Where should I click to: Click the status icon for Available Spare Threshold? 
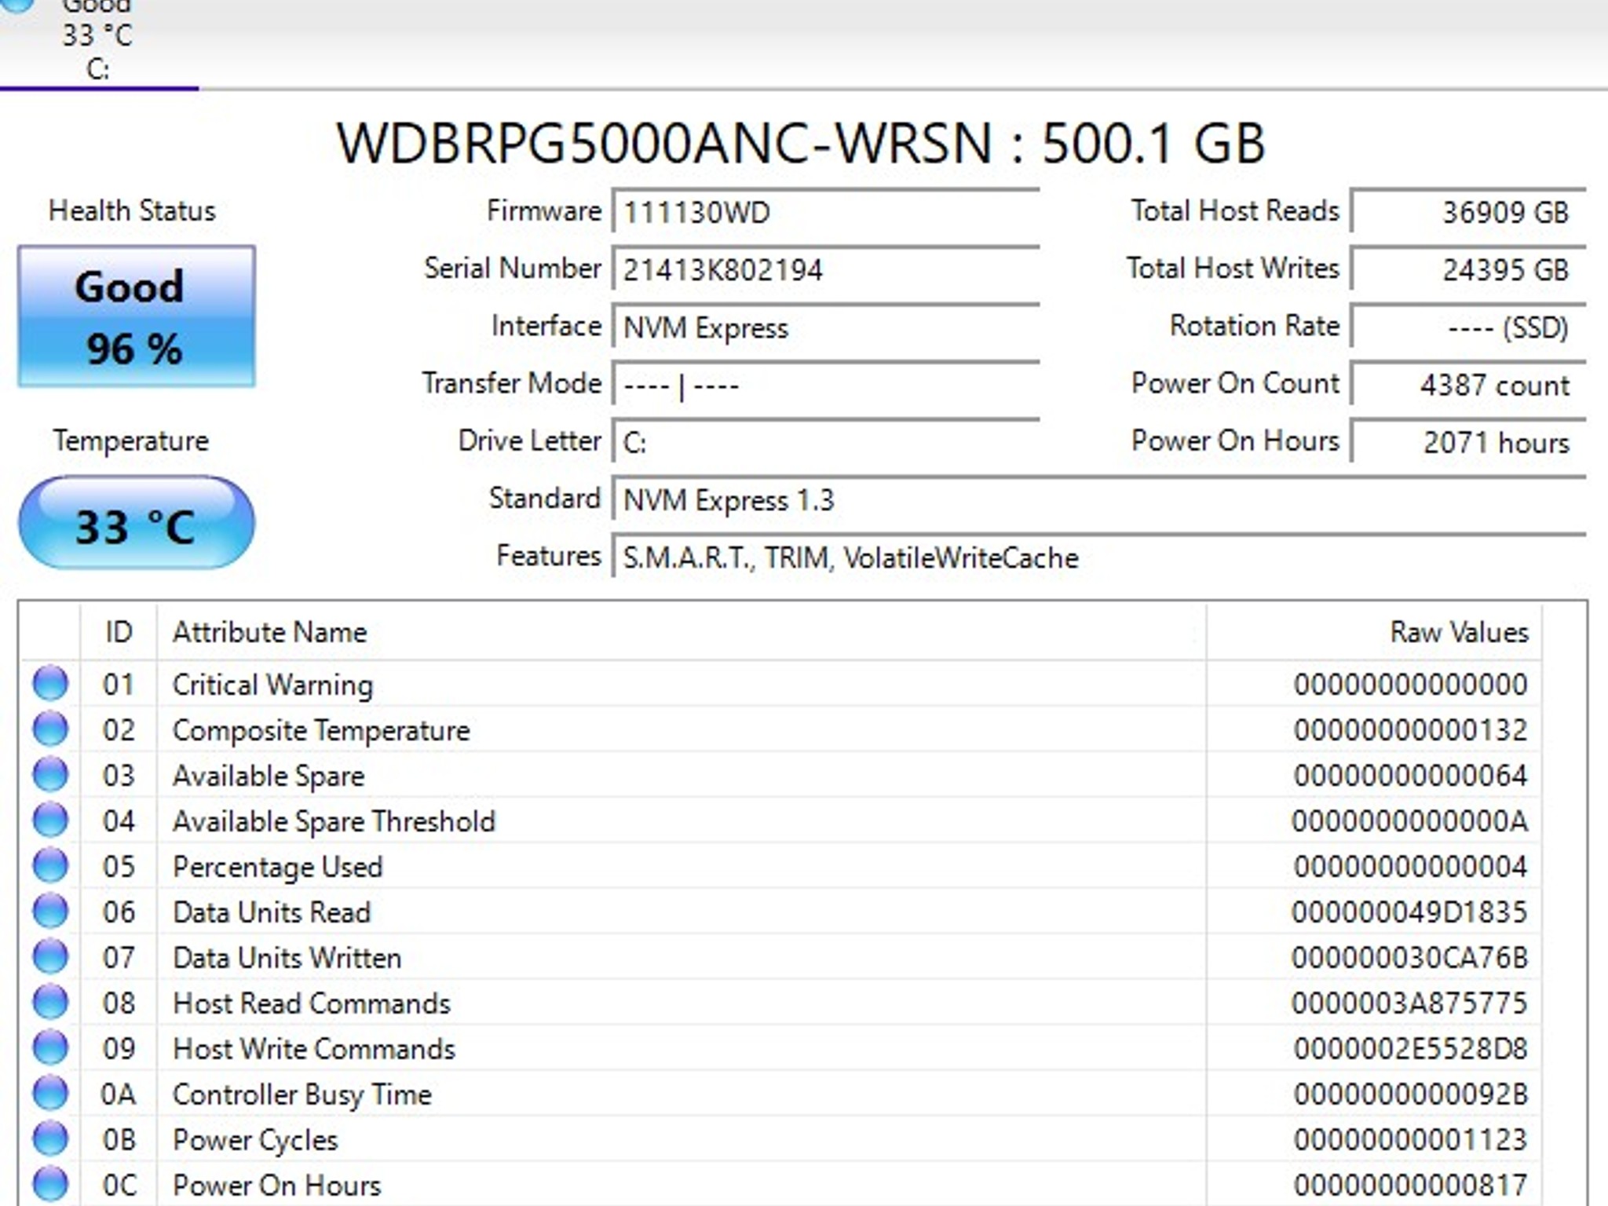(51, 820)
